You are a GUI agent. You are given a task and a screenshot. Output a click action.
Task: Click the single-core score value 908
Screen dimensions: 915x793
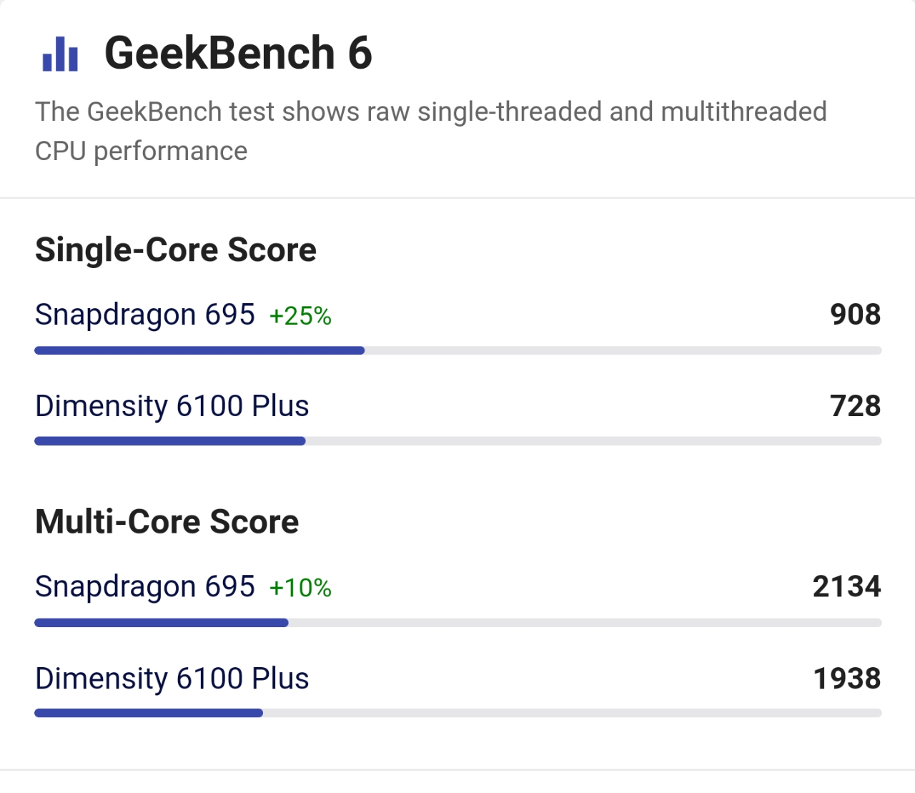click(x=855, y=315)
